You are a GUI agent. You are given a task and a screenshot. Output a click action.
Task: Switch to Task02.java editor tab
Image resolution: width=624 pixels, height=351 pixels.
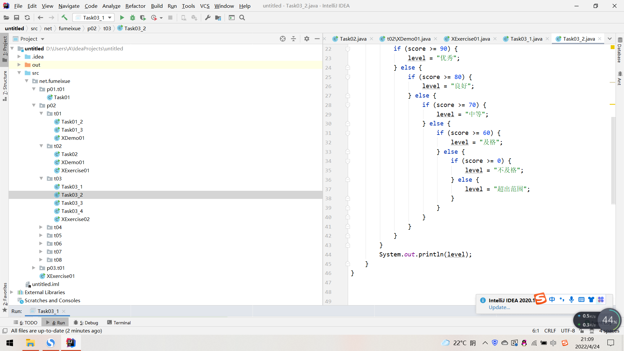click(353, 39)
